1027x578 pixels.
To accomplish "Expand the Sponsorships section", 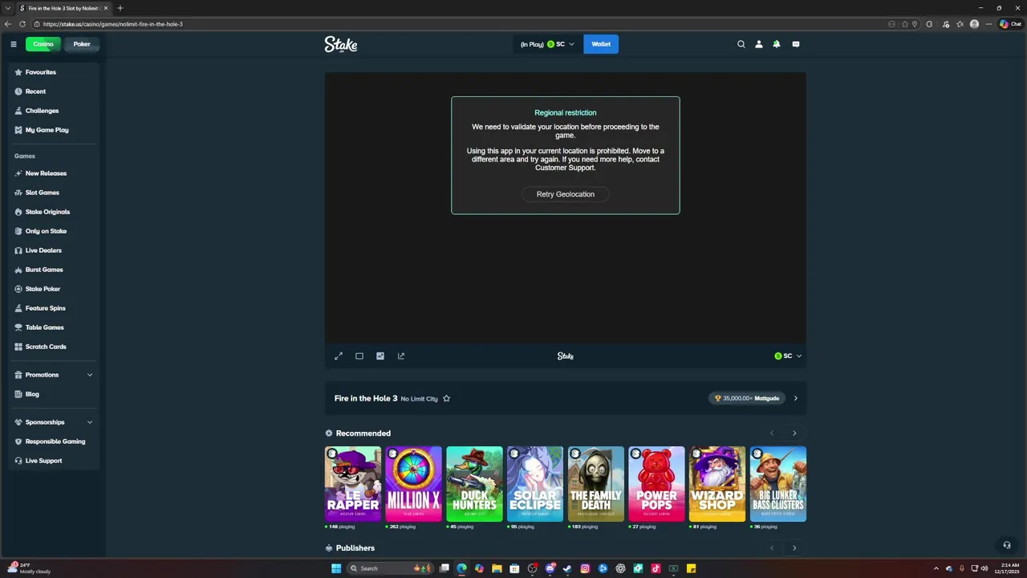I will [x=54, y=422].
